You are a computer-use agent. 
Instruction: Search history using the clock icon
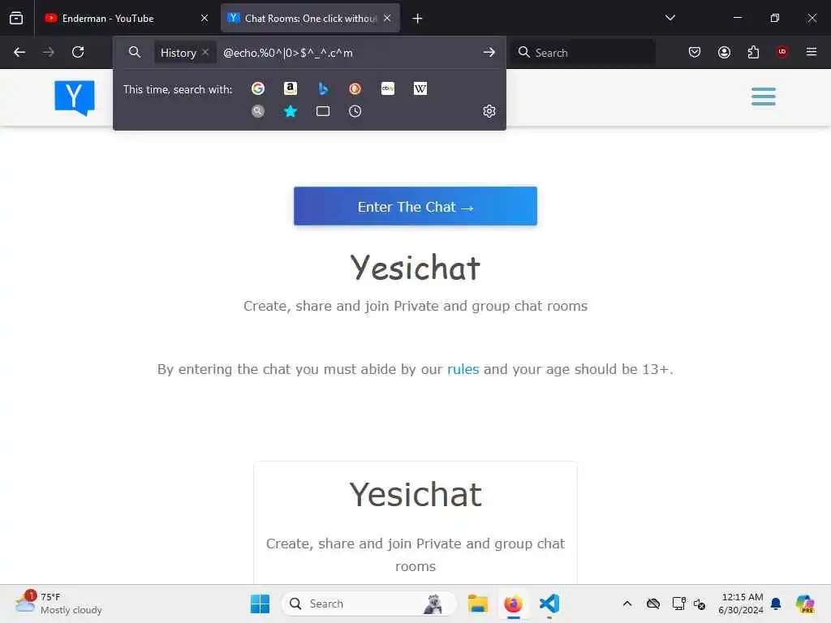355,111
